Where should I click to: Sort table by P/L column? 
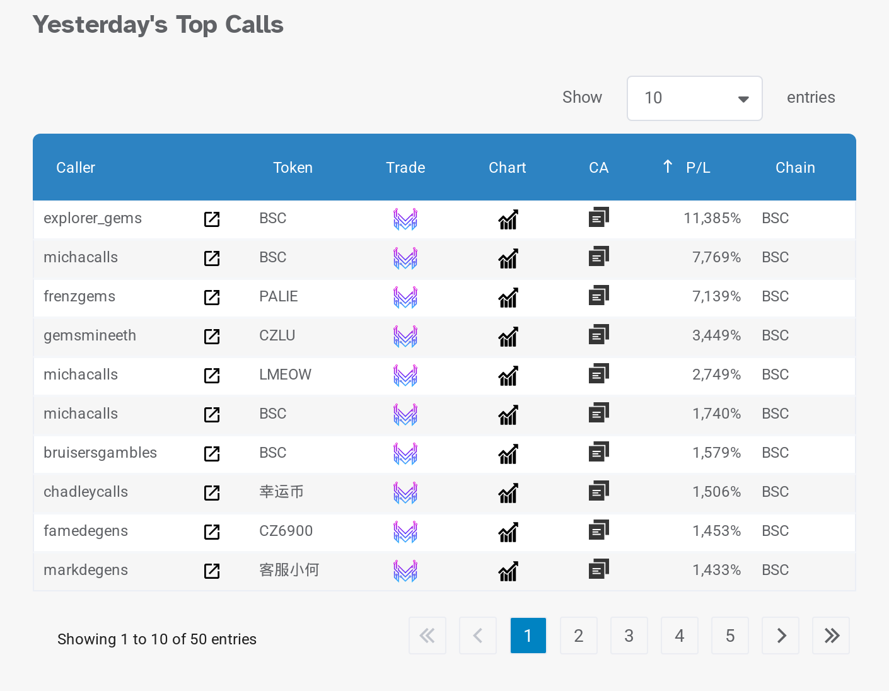697,168
